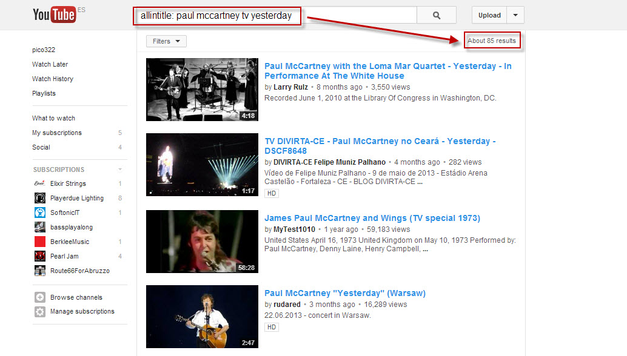
Task: Click the YouTube logo
Action: (x=54, y=15)
